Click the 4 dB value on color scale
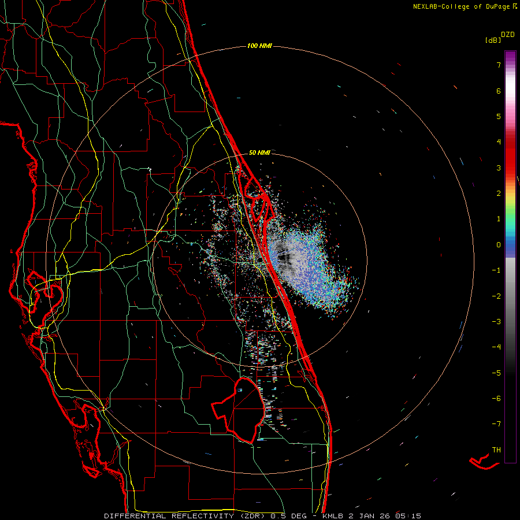This screenshot has width=520, height=520. [499, 142]
